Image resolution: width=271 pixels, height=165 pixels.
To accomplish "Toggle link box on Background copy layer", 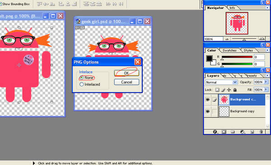I will (215, 111).
